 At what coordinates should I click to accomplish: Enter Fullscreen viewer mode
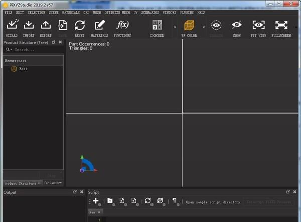point(281,26)
